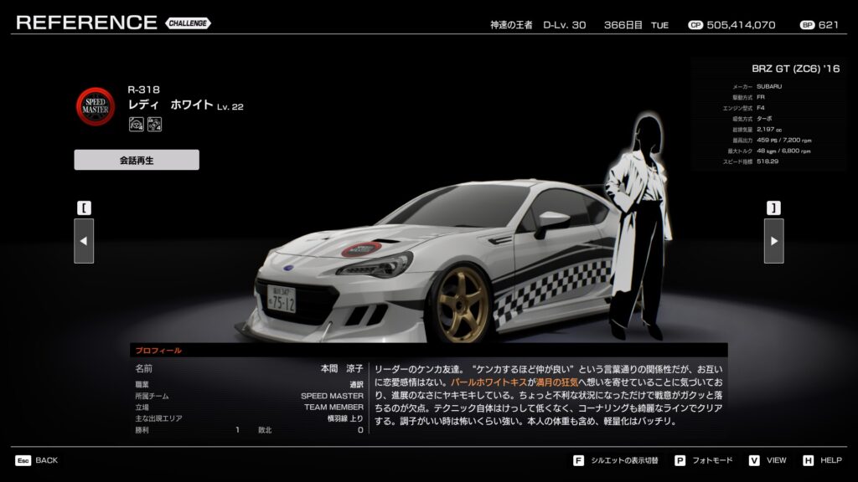Click the CHALLENGE tag next to REFERENCE

coord(188,23)
